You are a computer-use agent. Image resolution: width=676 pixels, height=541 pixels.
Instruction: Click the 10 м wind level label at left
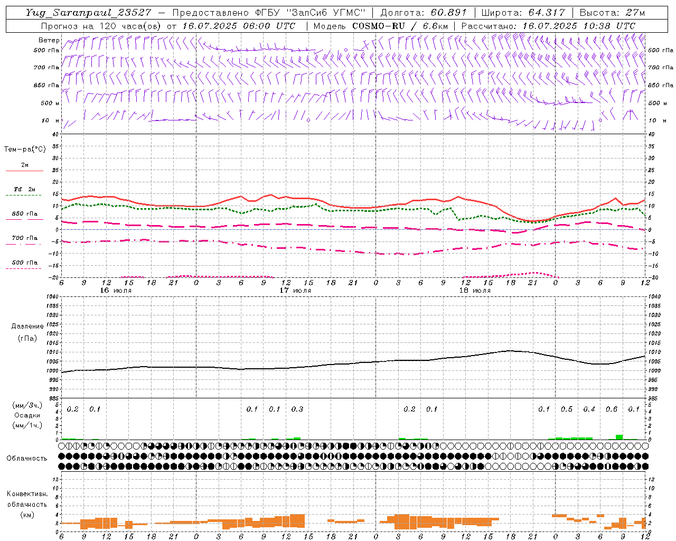tap(50, 120)
